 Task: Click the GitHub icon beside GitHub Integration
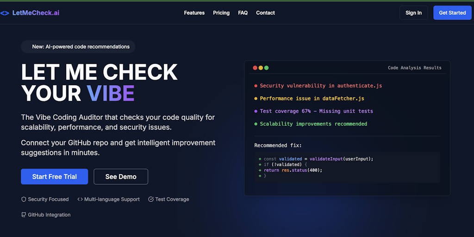(x=24, y=215)
